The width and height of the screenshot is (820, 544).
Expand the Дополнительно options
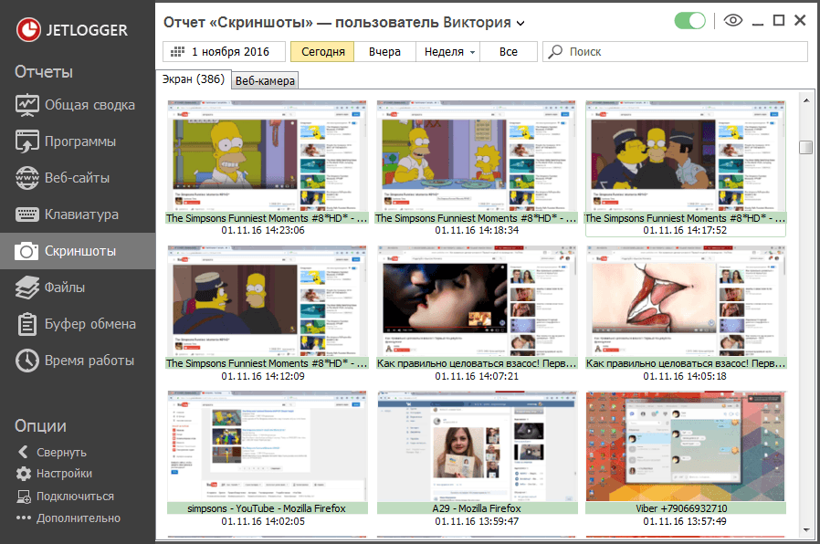coord(68,518)
